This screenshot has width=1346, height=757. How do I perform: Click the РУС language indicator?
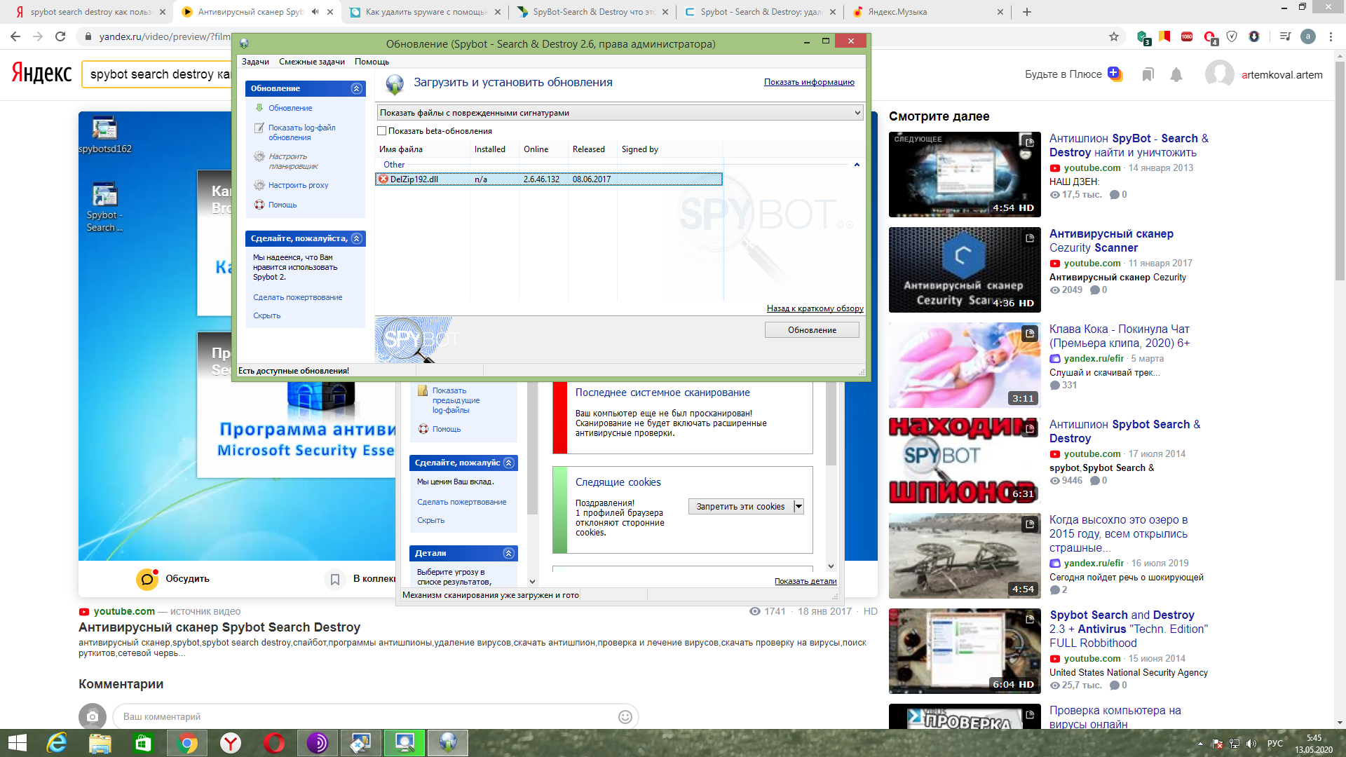coord(1275,744)
